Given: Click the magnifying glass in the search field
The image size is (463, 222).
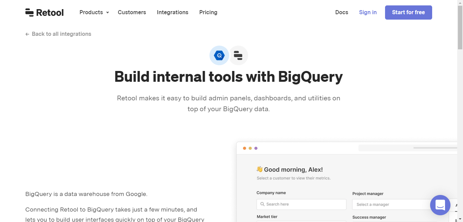Looking at the screenshot, I should click(262, 204).
